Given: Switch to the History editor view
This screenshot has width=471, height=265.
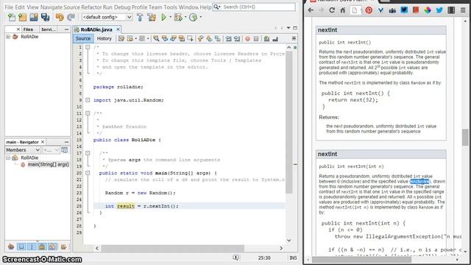Looking at the screenshot, I should click(105, 38).
